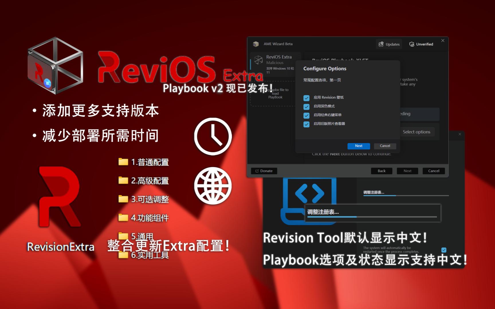The width and height of the screenshot is (495, 309).
Task: Click the ReviOS cube logo
Action: pos(55,66)
